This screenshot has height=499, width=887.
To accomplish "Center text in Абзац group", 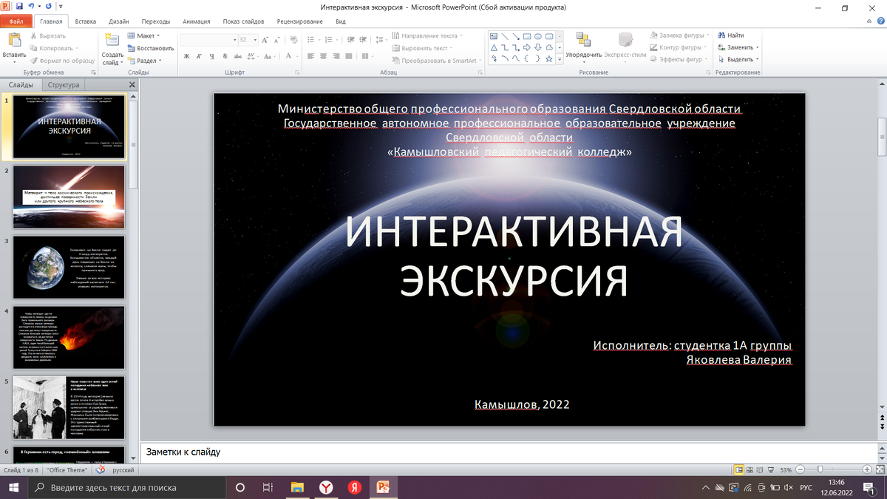I will [324, 56].
